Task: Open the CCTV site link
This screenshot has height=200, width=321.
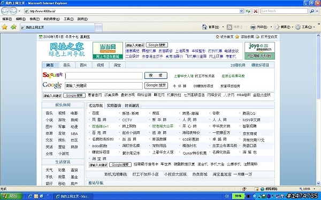Action: click(127, 120)
